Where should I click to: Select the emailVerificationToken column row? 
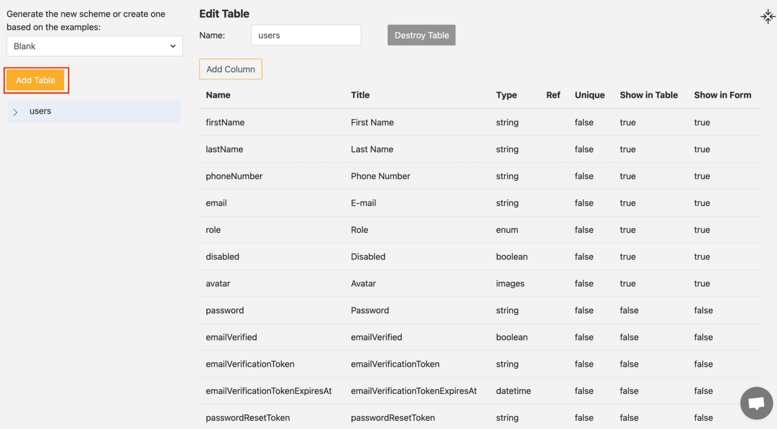click(250, 364)
